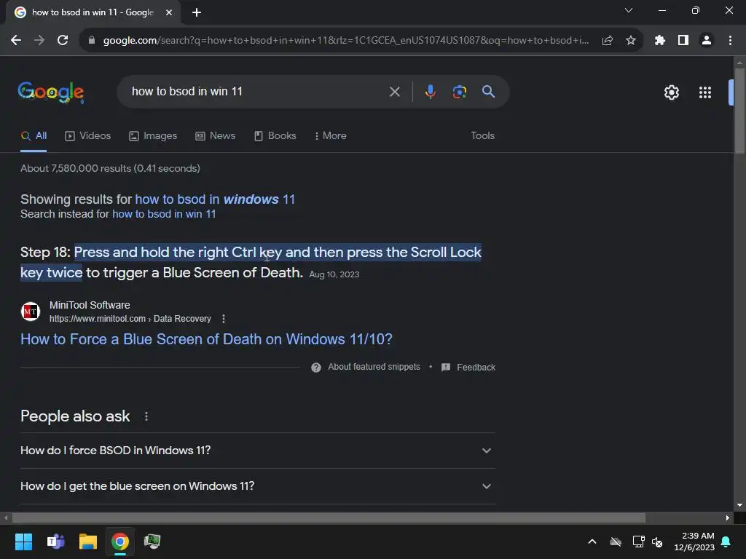
Task: Open About featured snippets help
Action: coord(366,367)
